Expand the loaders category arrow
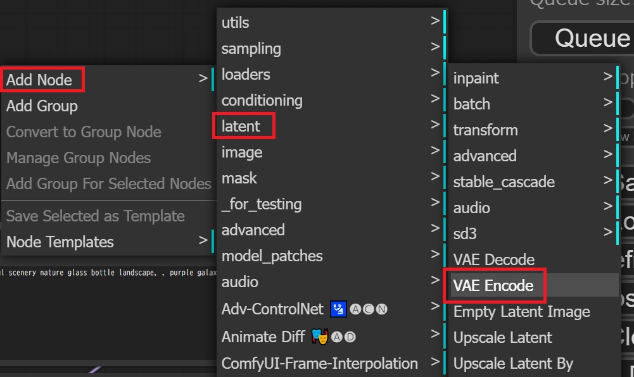Viewport: 634px width, 377px height. pyautogui.click(x=435, y=74)
